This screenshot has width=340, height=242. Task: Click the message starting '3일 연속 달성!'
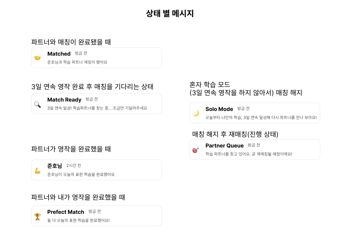[x=97, y=108]
